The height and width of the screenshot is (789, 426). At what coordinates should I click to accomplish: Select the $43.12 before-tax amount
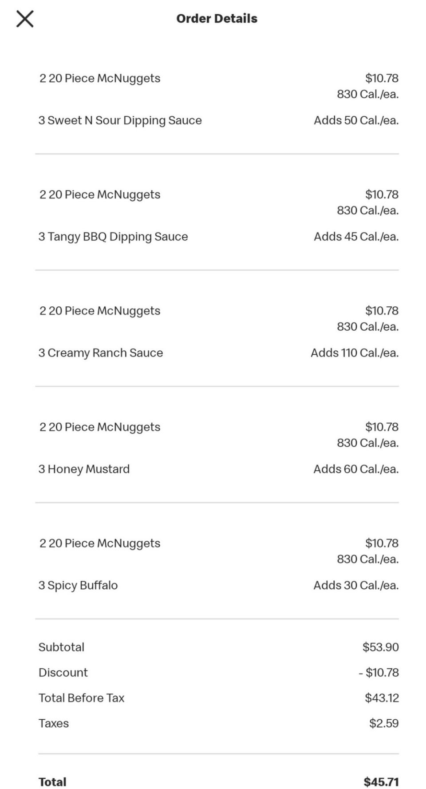(382, 698)
